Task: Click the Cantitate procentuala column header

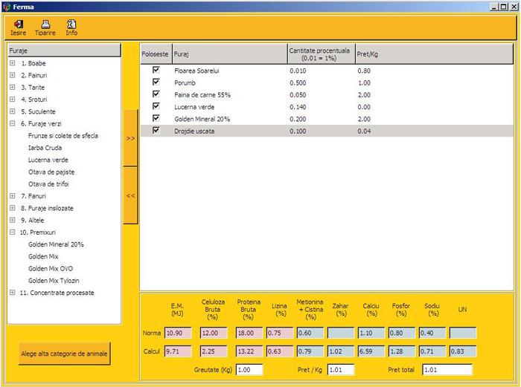Action: pos(321,53)
